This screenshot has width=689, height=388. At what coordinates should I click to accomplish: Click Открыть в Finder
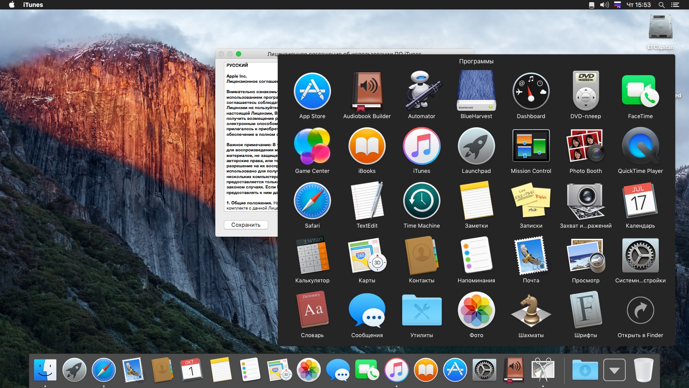click(640, 310)
